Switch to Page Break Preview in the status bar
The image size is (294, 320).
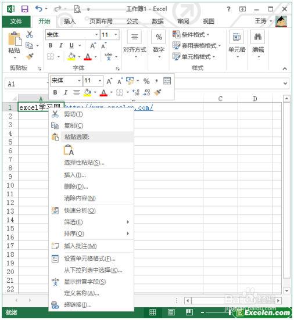tap(189, 312)
